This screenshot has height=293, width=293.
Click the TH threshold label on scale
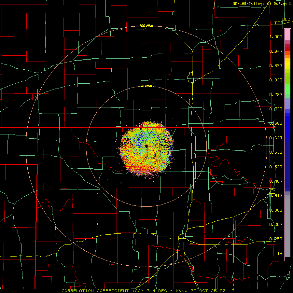(280, 254)
